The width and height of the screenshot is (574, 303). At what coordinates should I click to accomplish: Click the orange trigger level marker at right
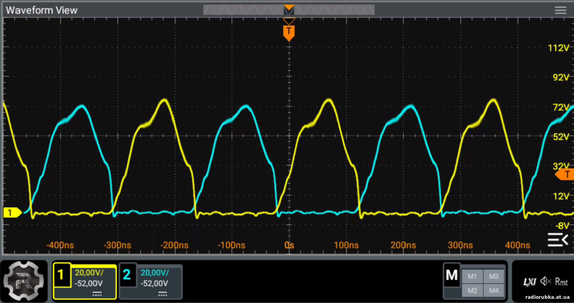[565, 175]
